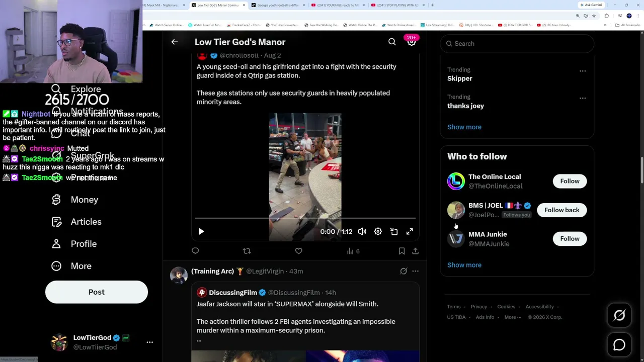Screen dimensions: 644x362
Task: Toggle picture-in-picture for the video
Action: point(394,232)
